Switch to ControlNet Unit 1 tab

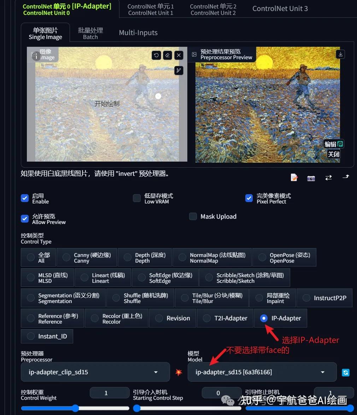(151, 9)
